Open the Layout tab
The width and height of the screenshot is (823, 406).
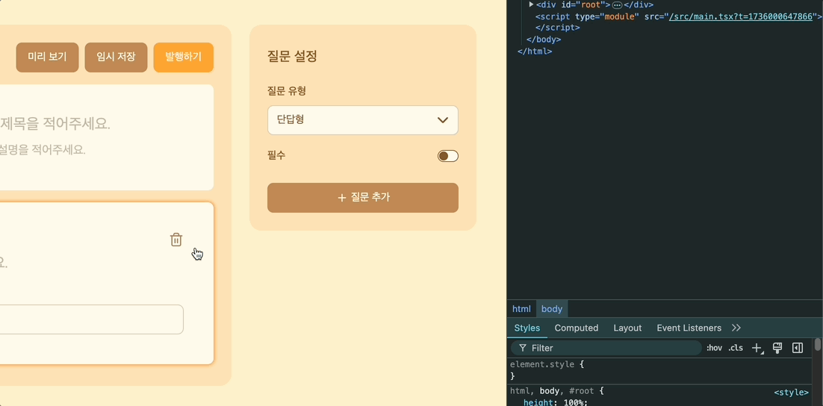(627, 328)
